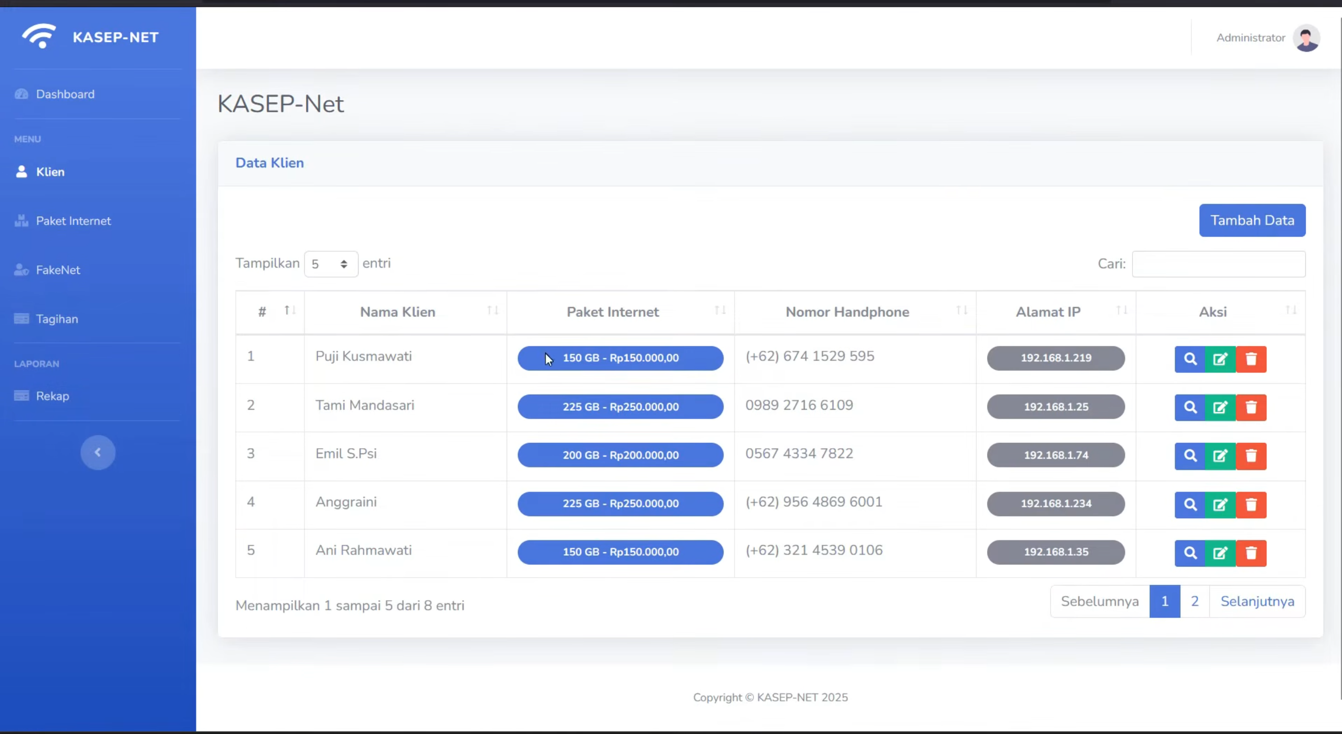This screenshot has width=1342, height=734.
Task: Click the Tambah Data button
Action: (1252, 220)
